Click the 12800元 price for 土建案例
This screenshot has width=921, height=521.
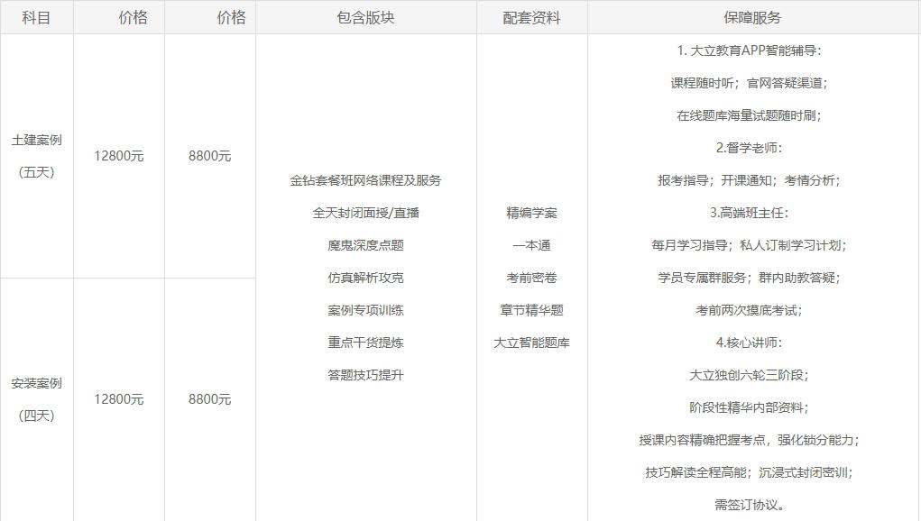(x=118, y=156)
